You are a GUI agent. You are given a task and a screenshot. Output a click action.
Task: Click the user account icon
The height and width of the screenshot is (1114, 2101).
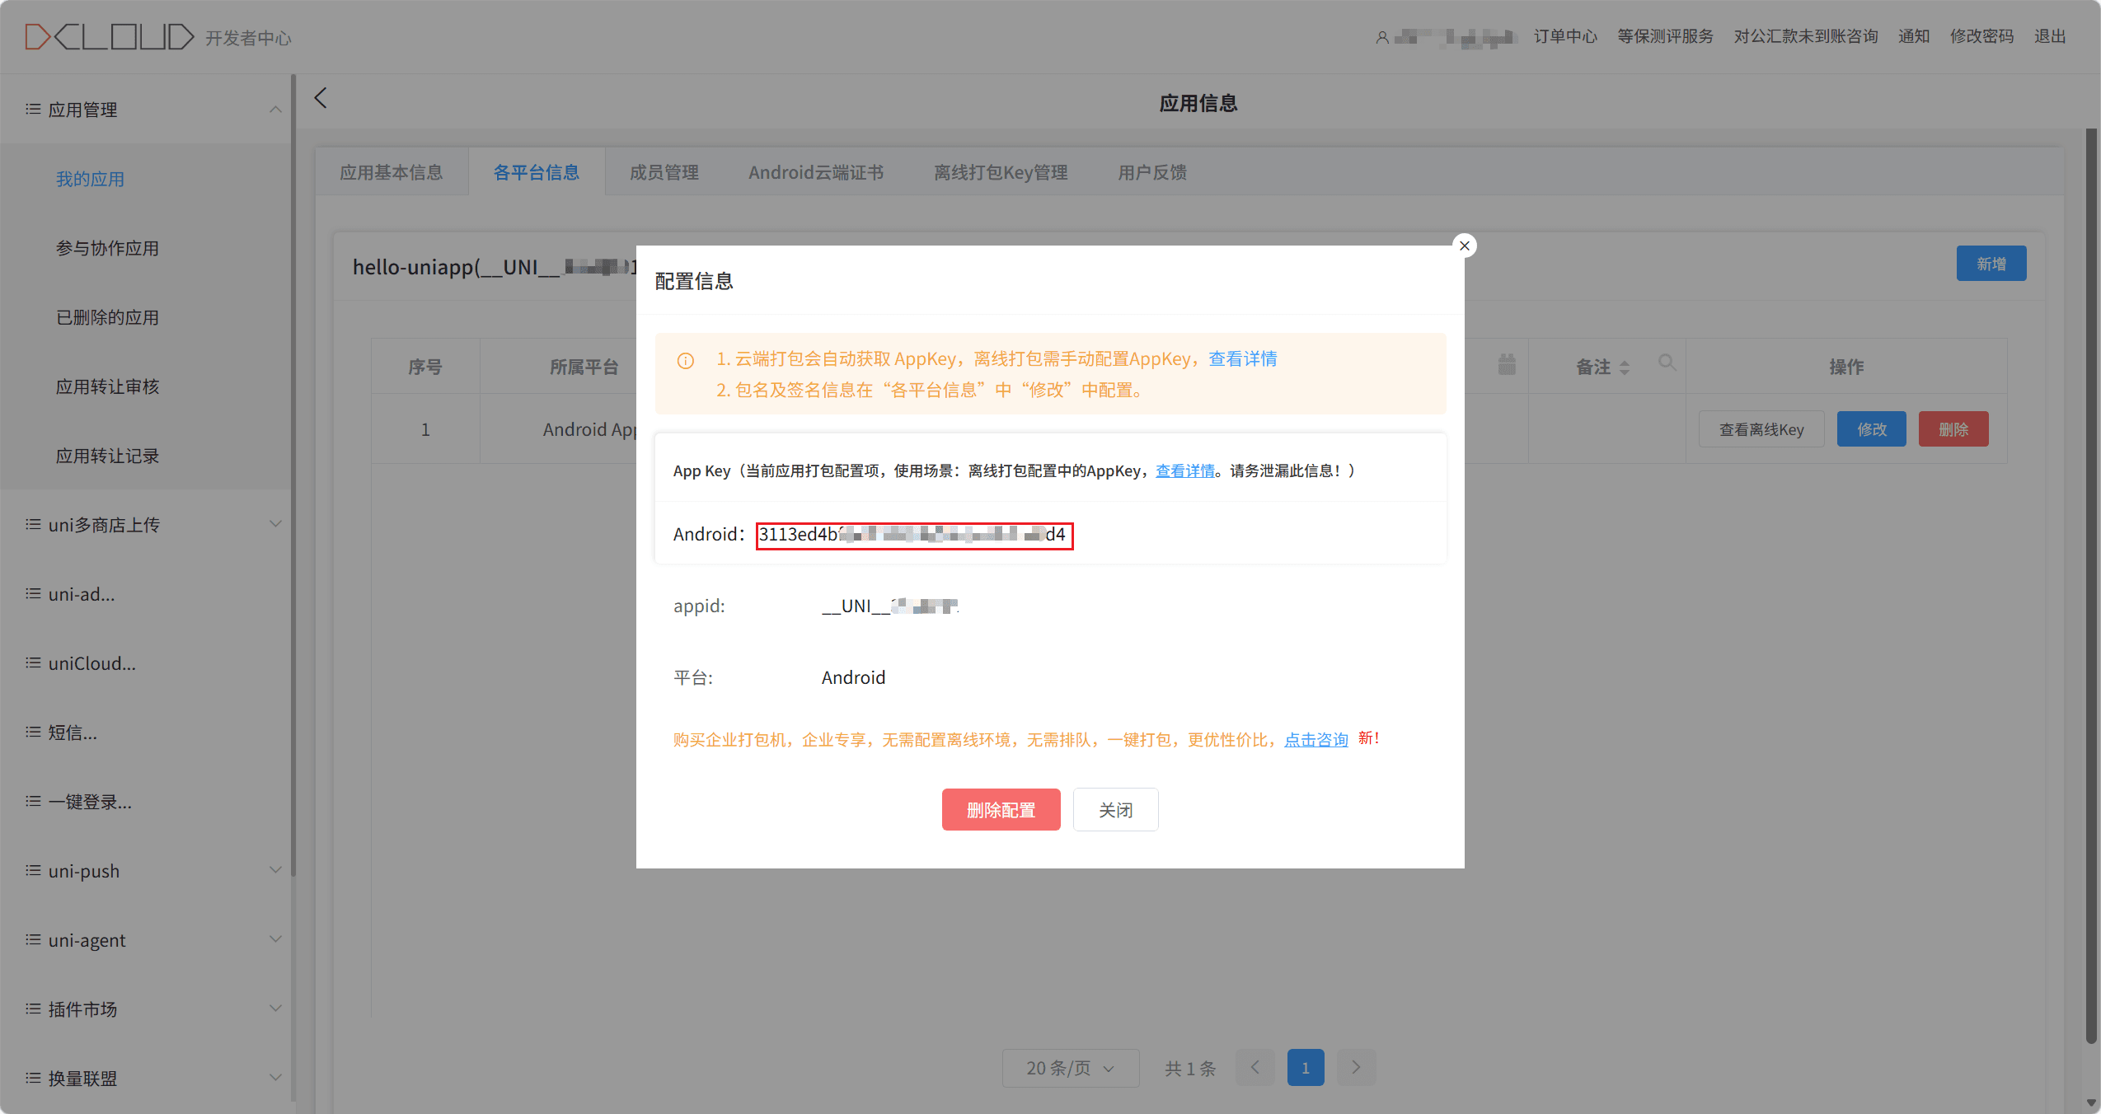tap(1382, 37)
